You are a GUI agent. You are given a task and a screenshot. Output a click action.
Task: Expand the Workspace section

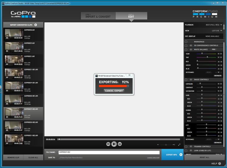[186, 42]
